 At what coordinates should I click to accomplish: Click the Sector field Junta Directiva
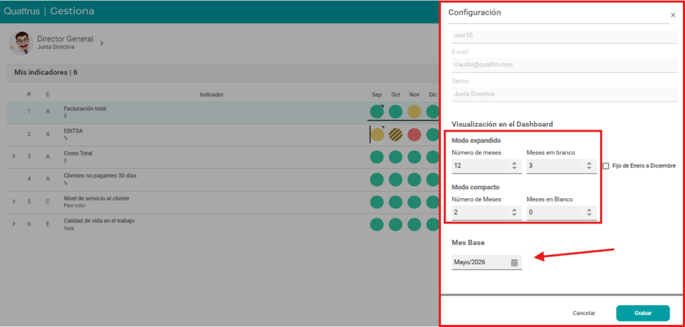[x=565, y=93]
